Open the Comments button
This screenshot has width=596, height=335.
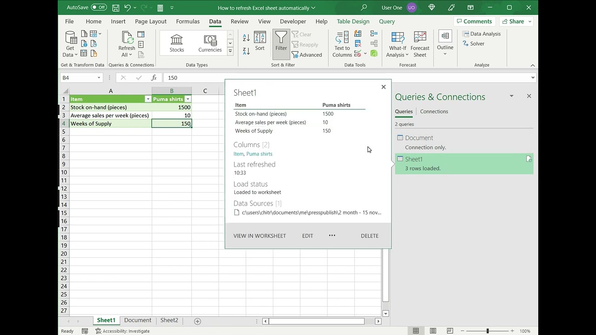[474, 21]
